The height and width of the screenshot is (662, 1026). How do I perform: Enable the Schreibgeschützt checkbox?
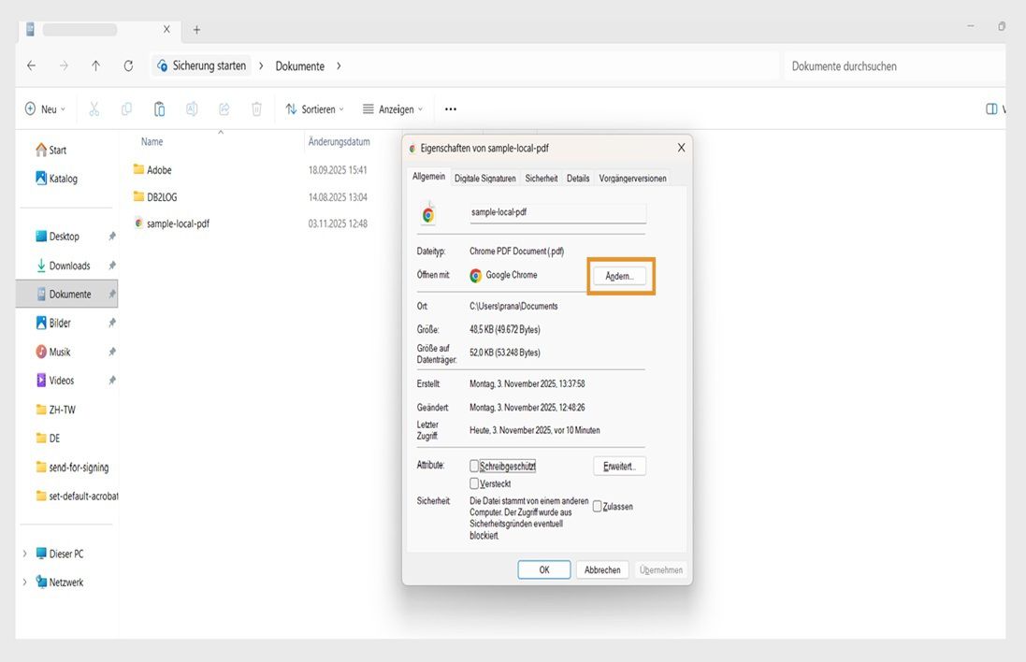[475, 466]
